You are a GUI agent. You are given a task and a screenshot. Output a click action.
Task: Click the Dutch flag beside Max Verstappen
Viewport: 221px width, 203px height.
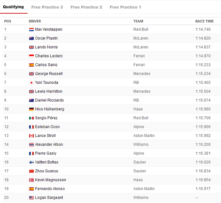click(31, 30)
